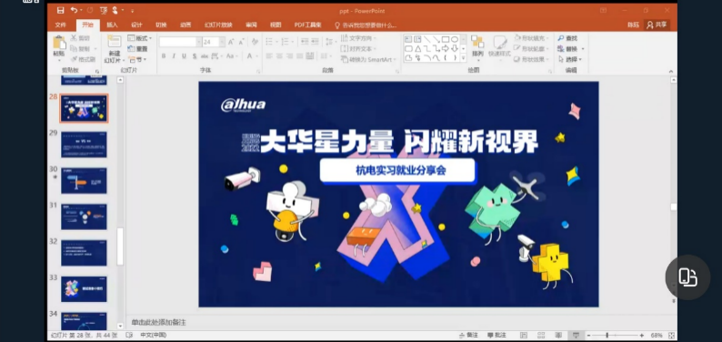Image resolution: width=722 pixels, height=342 pixels.
Task: Expand Shape Fill (形状填充) dropdown
Action: [531, 38]
